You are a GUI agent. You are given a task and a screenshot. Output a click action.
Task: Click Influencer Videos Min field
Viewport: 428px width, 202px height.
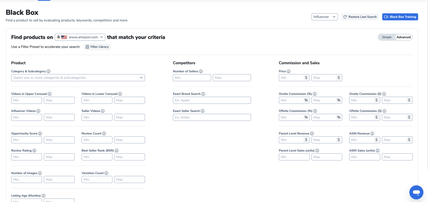coord(26,117)
